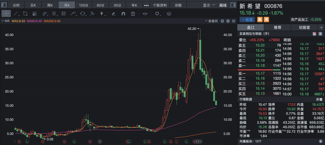Click the orange 通 badge
The height and width of the screenshot is (145, 325).
click(266, 20)
